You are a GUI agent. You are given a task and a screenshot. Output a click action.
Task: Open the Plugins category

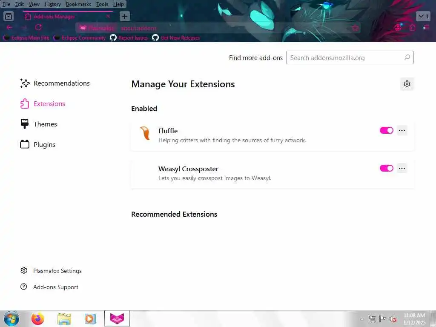(37, 145)
